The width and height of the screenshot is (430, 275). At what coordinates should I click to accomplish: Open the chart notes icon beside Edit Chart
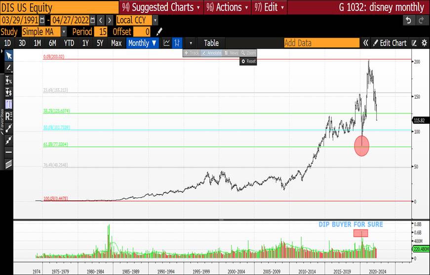[x=414, y=43]
